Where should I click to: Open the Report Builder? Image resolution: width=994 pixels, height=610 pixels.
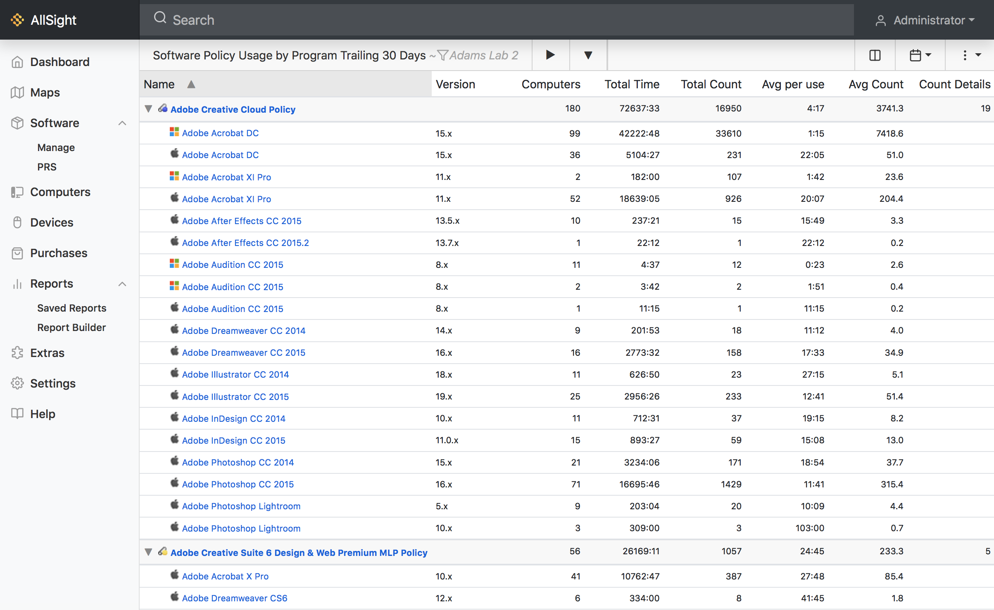coord(71,327)
